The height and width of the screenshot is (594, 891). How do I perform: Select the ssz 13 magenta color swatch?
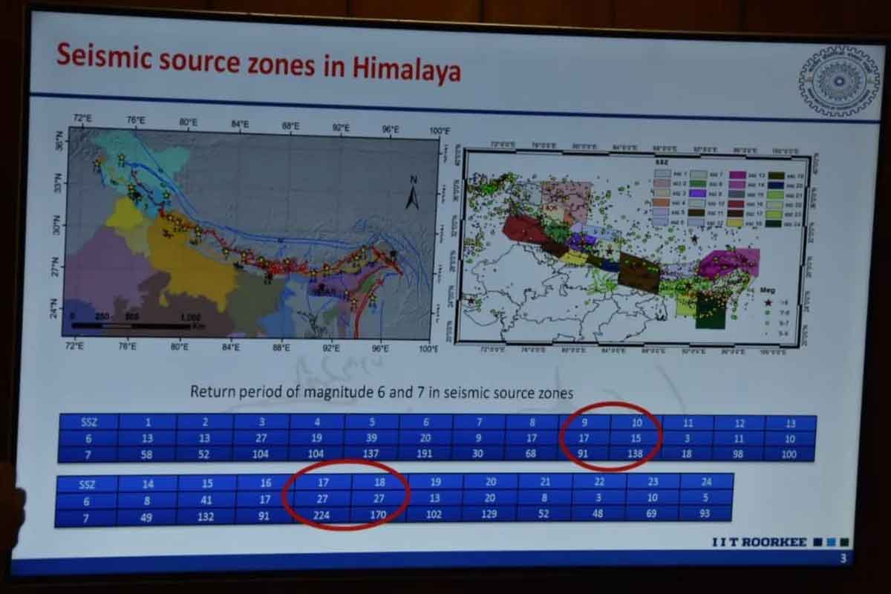(737, 175)
